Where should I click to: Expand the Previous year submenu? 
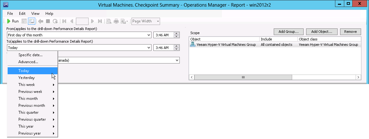point(32,133)
